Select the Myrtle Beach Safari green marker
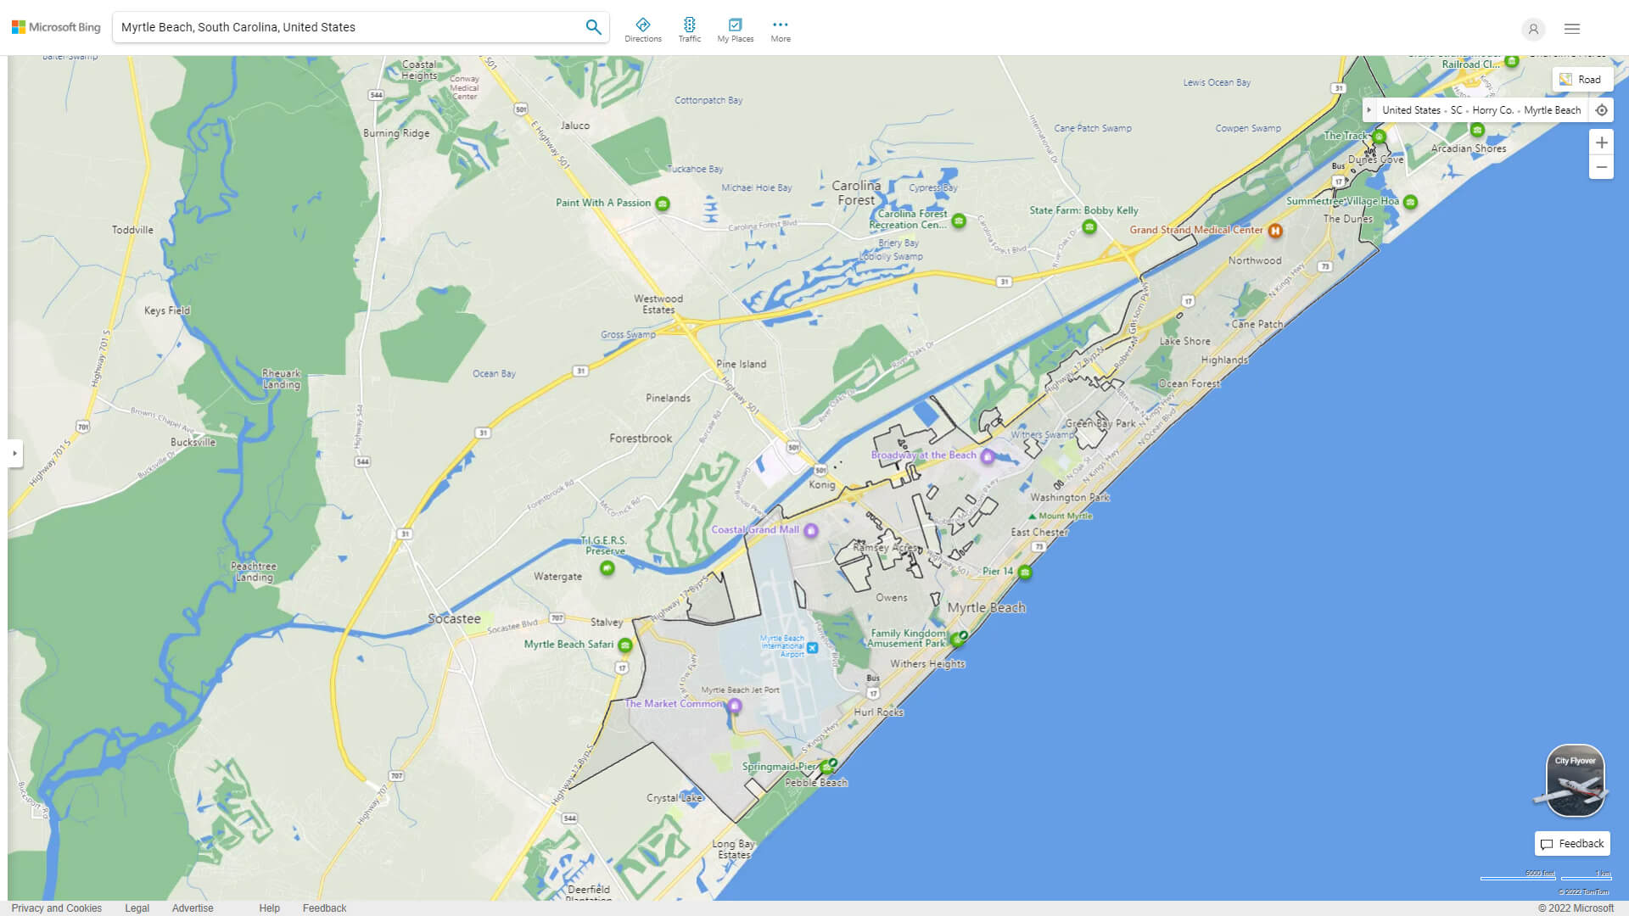The width and height of the screenshot is (1629, 916). pyautogui.click(x=625, y=645)
